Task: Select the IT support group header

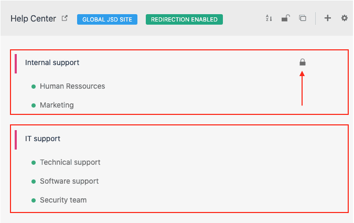Action: coord(43,139)
